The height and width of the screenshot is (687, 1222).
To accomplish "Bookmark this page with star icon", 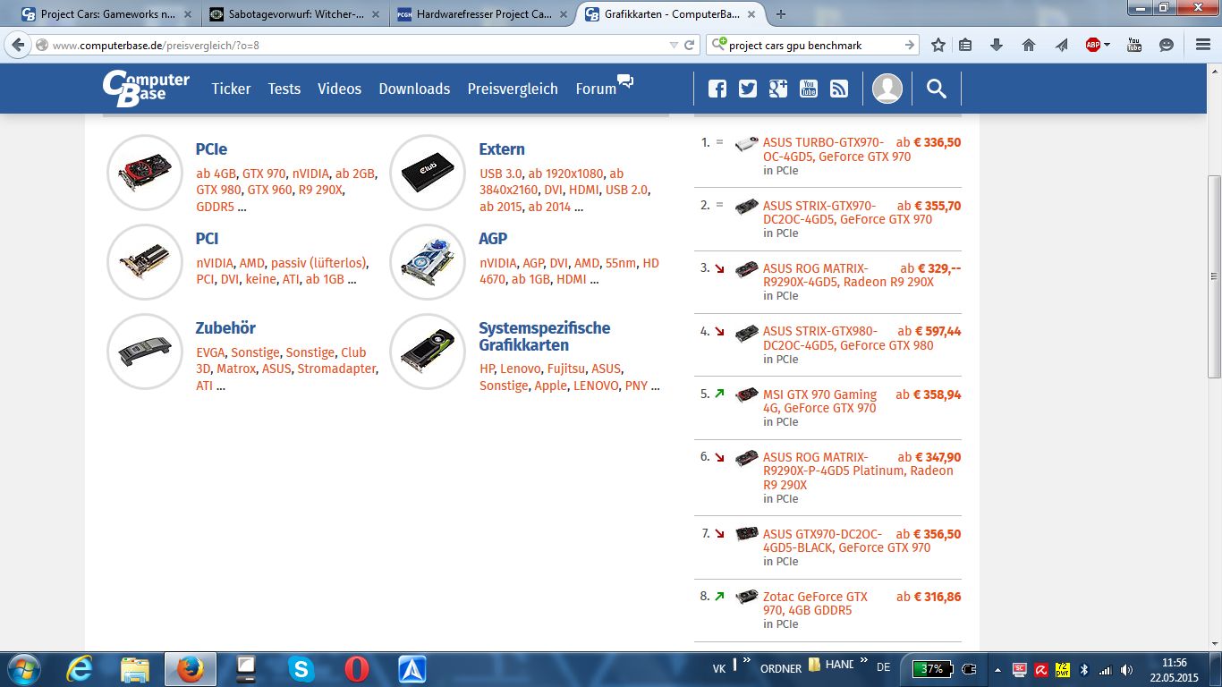I will (938, 45).
